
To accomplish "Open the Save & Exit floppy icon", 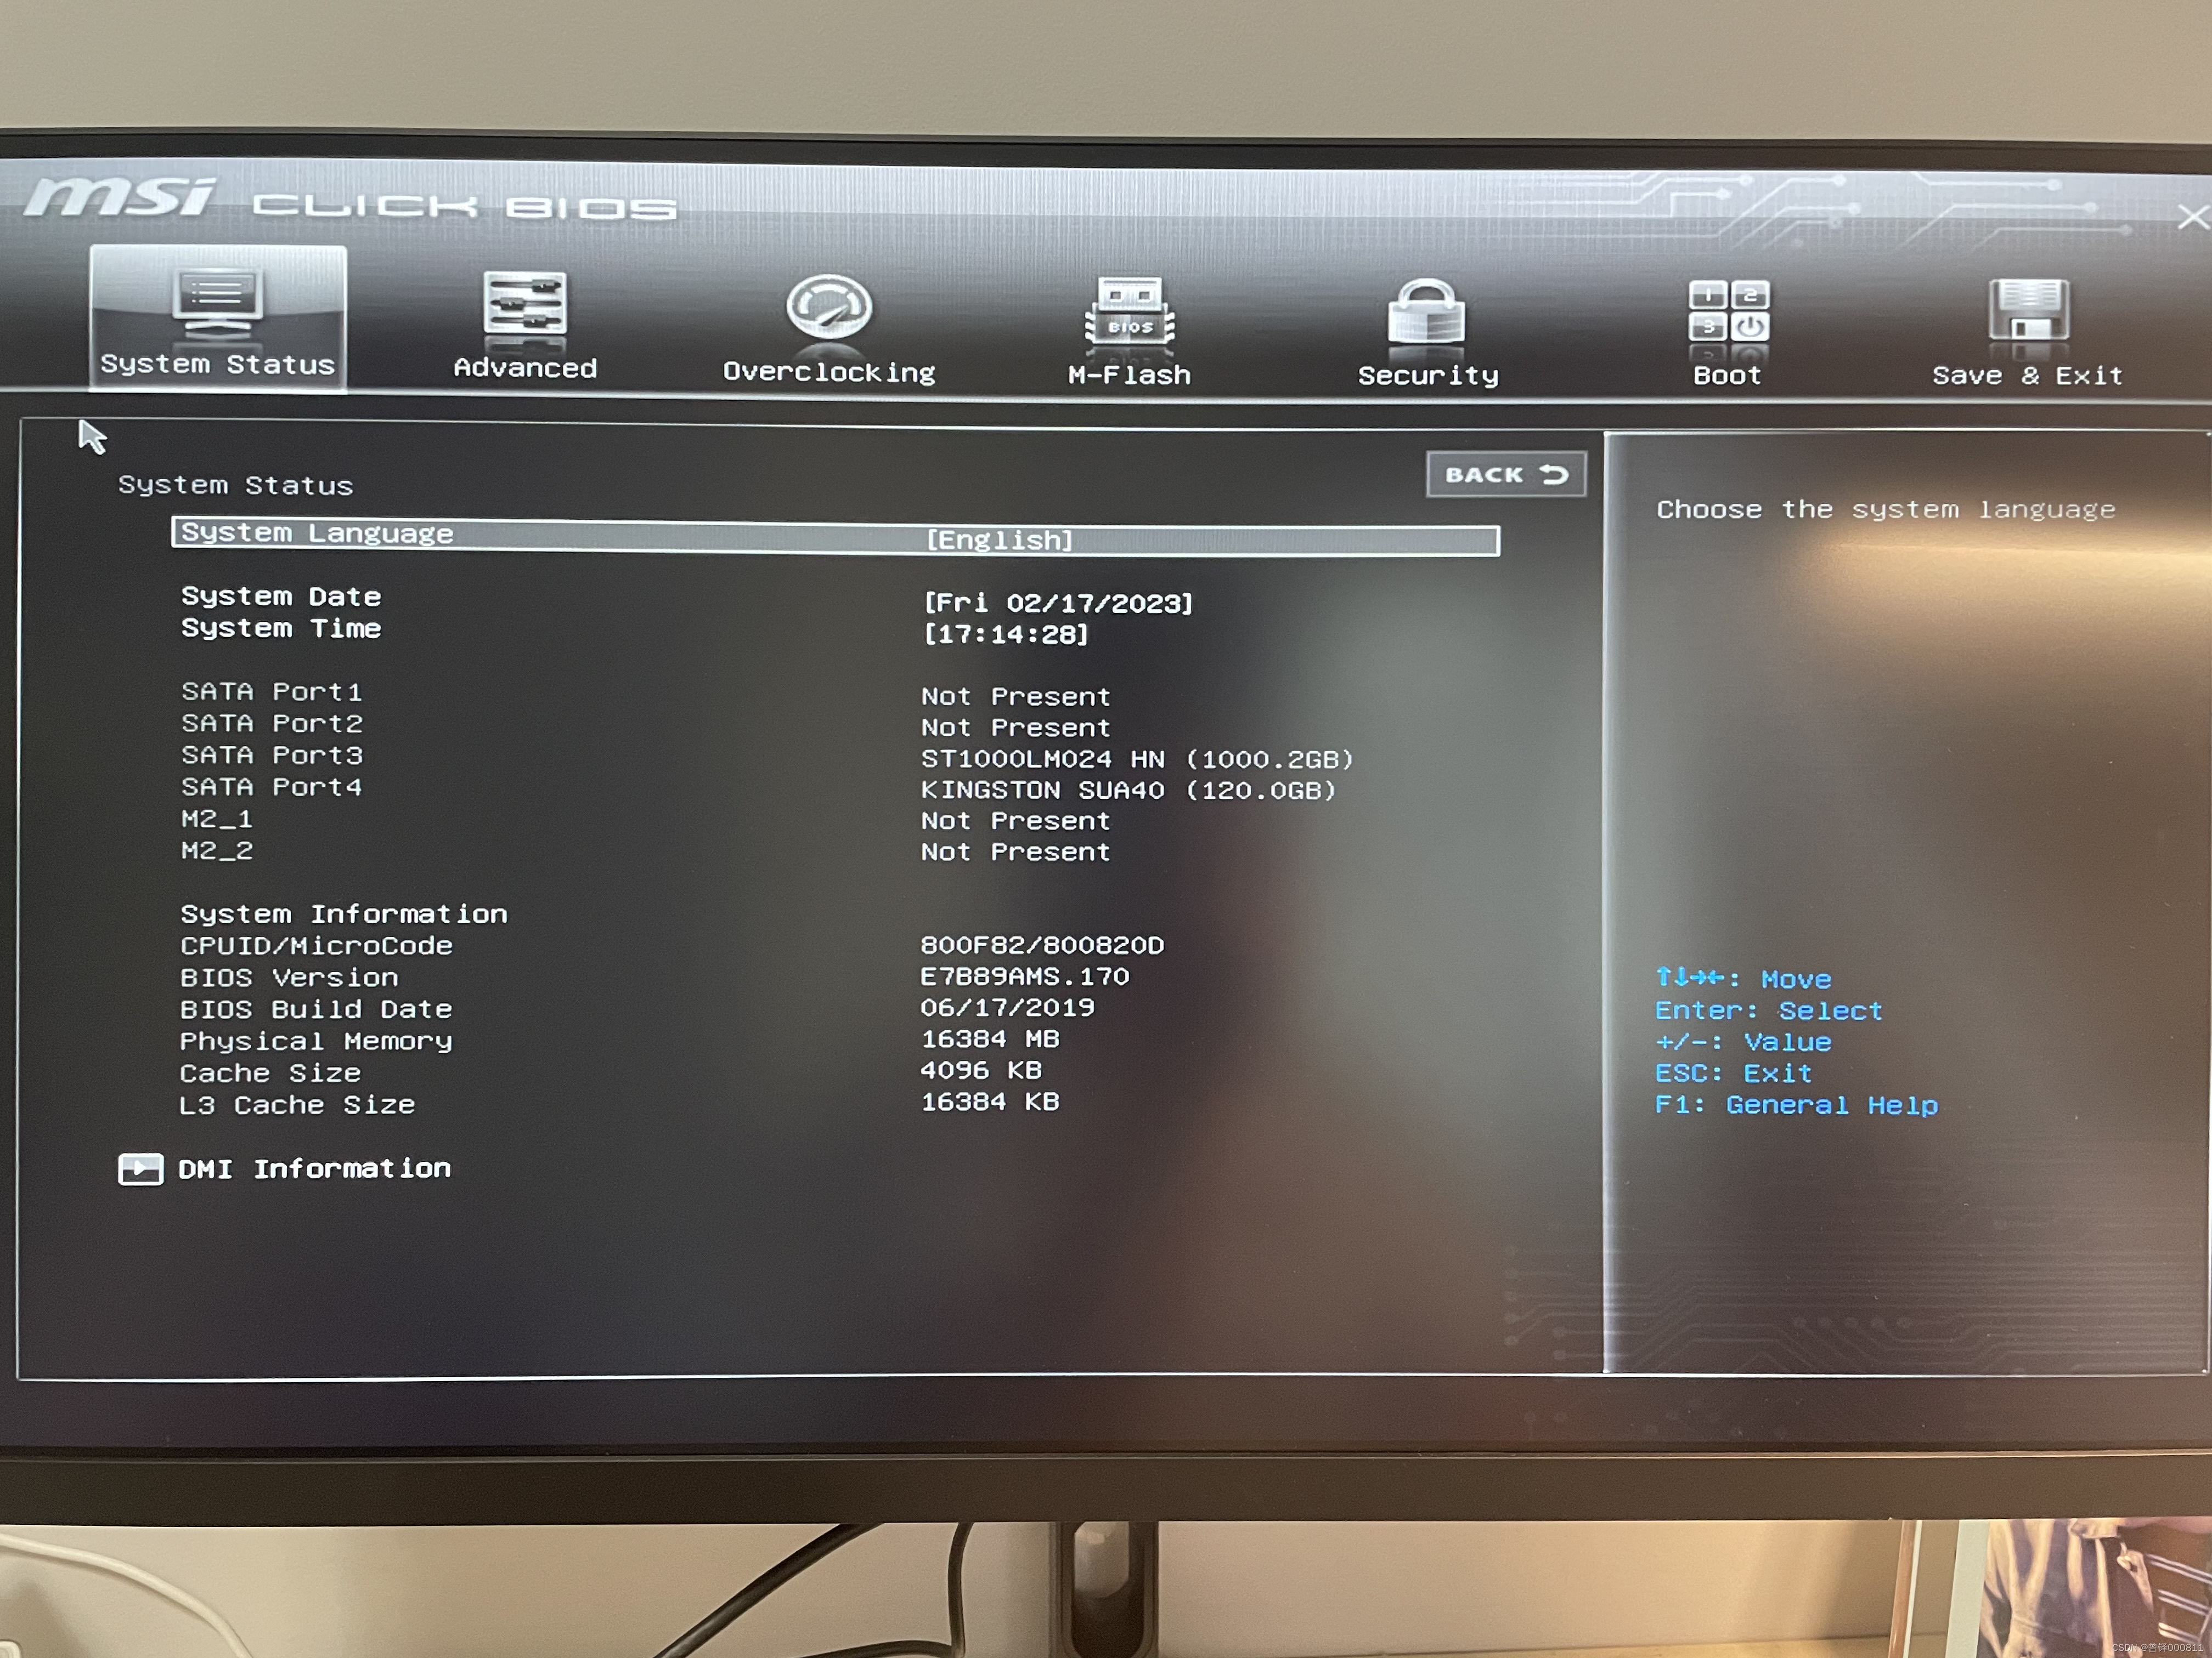I will [2029, 311].
